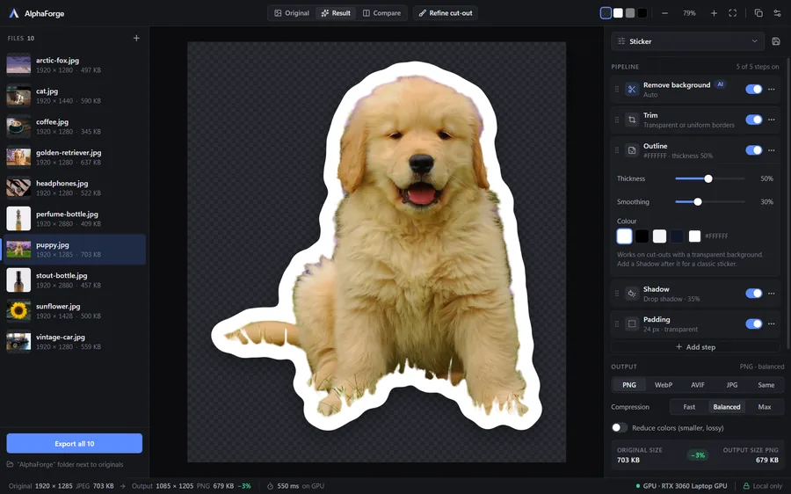Click the copy result icon
The image size is (791, 494).
pos(758,13)
